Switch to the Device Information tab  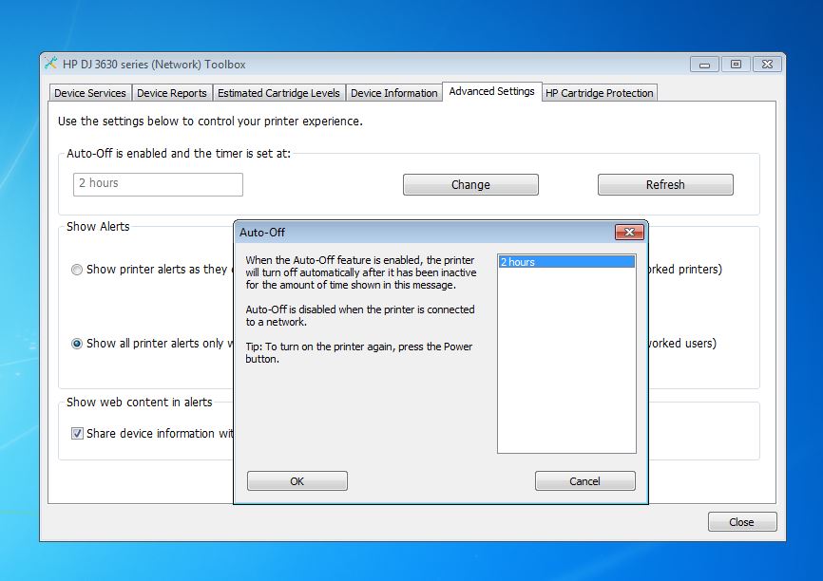394,93
